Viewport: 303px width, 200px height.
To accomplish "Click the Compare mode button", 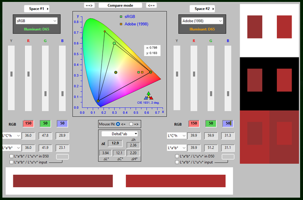I will click(120, 5).
